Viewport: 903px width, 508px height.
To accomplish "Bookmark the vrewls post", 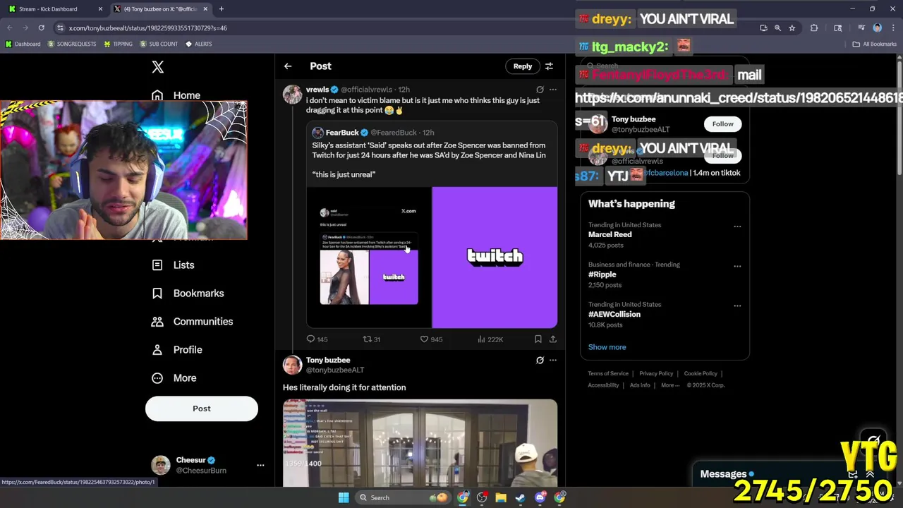I will [x=538, y=339].
